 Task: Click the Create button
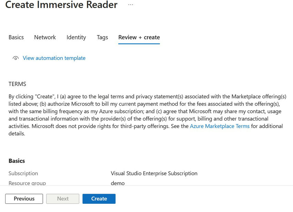point(99,199)
